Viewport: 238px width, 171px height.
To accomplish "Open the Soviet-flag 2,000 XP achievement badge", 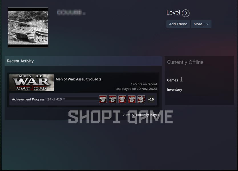I will [132, 99].
